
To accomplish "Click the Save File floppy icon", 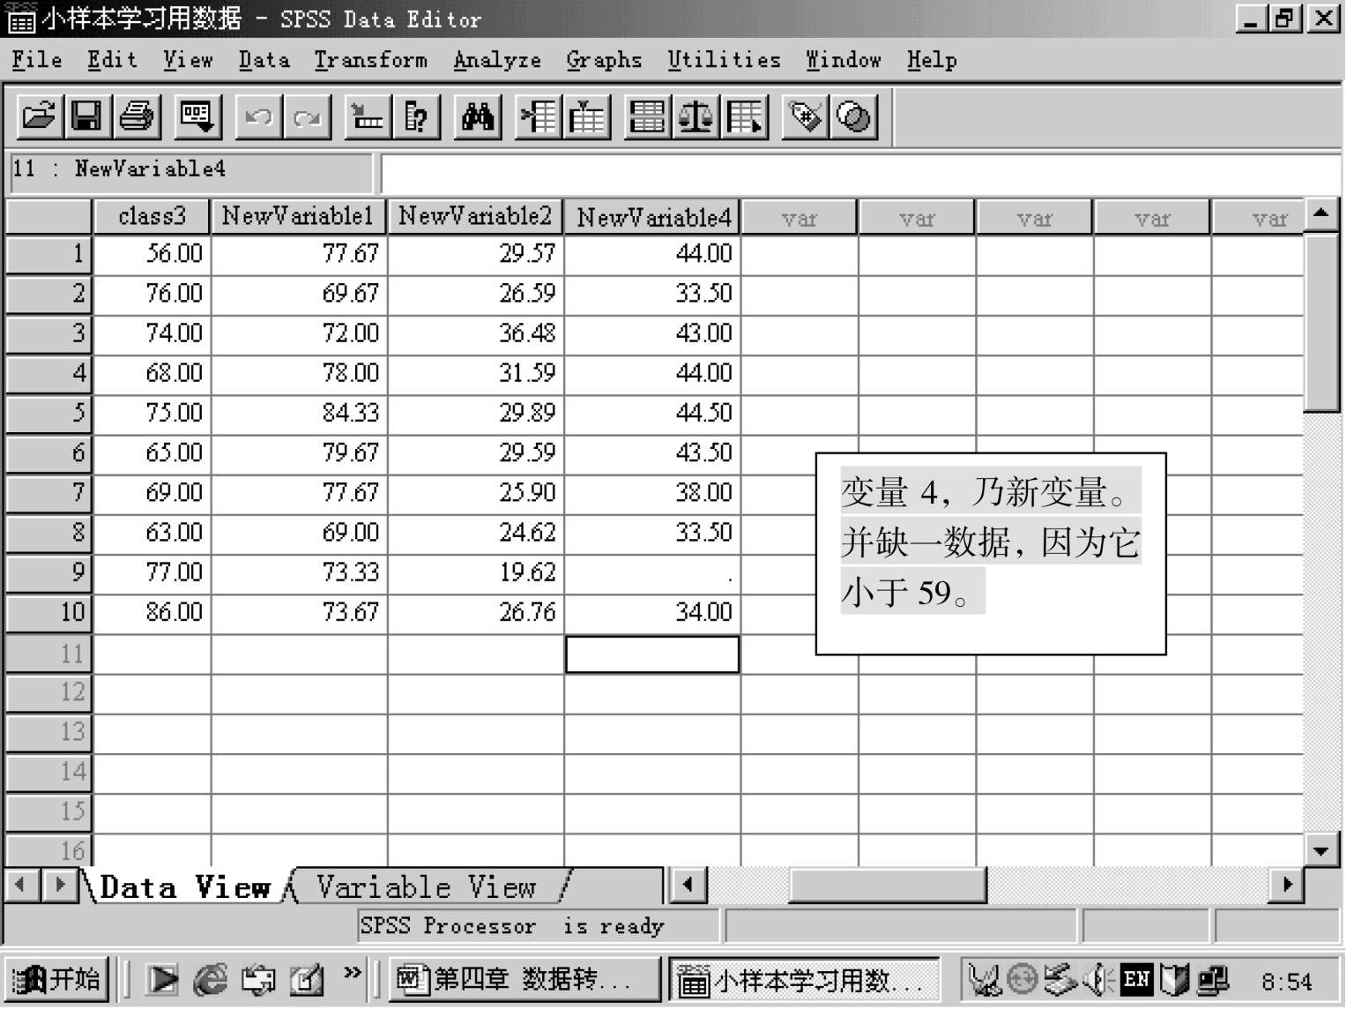I will (87, 116).
